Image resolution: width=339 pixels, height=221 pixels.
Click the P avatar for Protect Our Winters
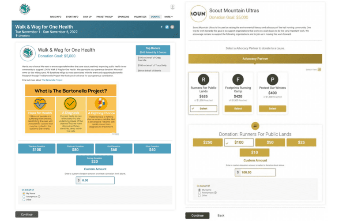[x=272, y=79]
